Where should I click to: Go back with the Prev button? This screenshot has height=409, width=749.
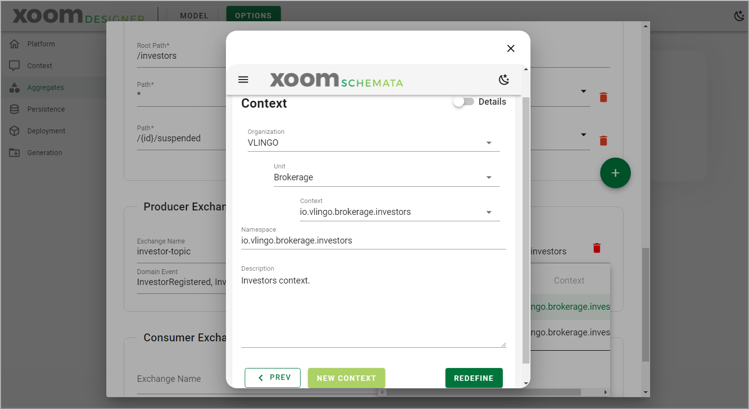coord(272,378)
